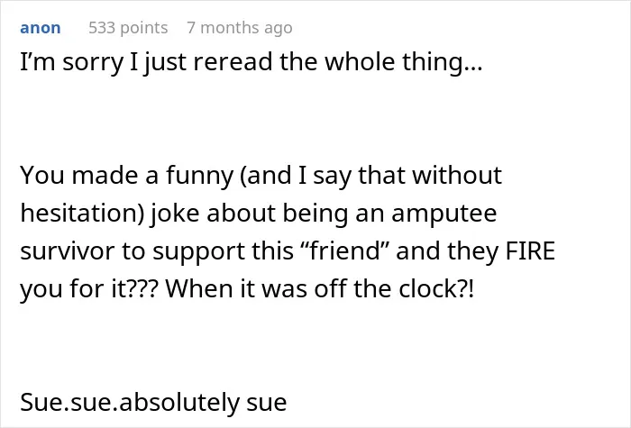Open the anon username profile link
631x428 pixels.
pyautogui.click(x=41, y=28)
